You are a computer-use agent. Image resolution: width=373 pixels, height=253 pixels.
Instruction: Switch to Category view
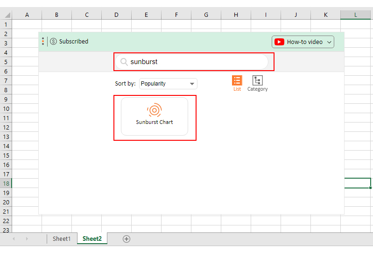pyautogui.click(x=257, y=83)
